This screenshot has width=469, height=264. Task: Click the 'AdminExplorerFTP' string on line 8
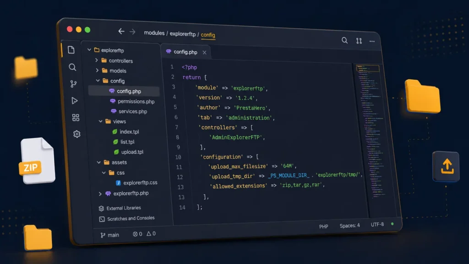click(235, 137)
